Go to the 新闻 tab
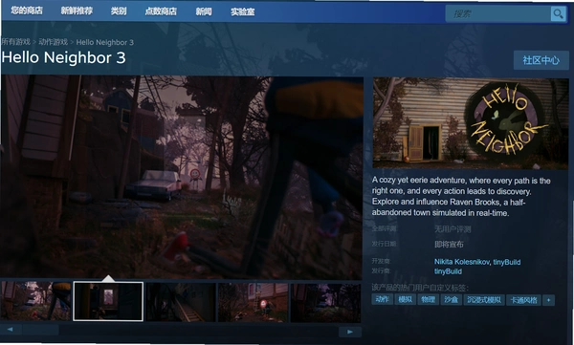The image size is (574, 345). click(204, 11)
